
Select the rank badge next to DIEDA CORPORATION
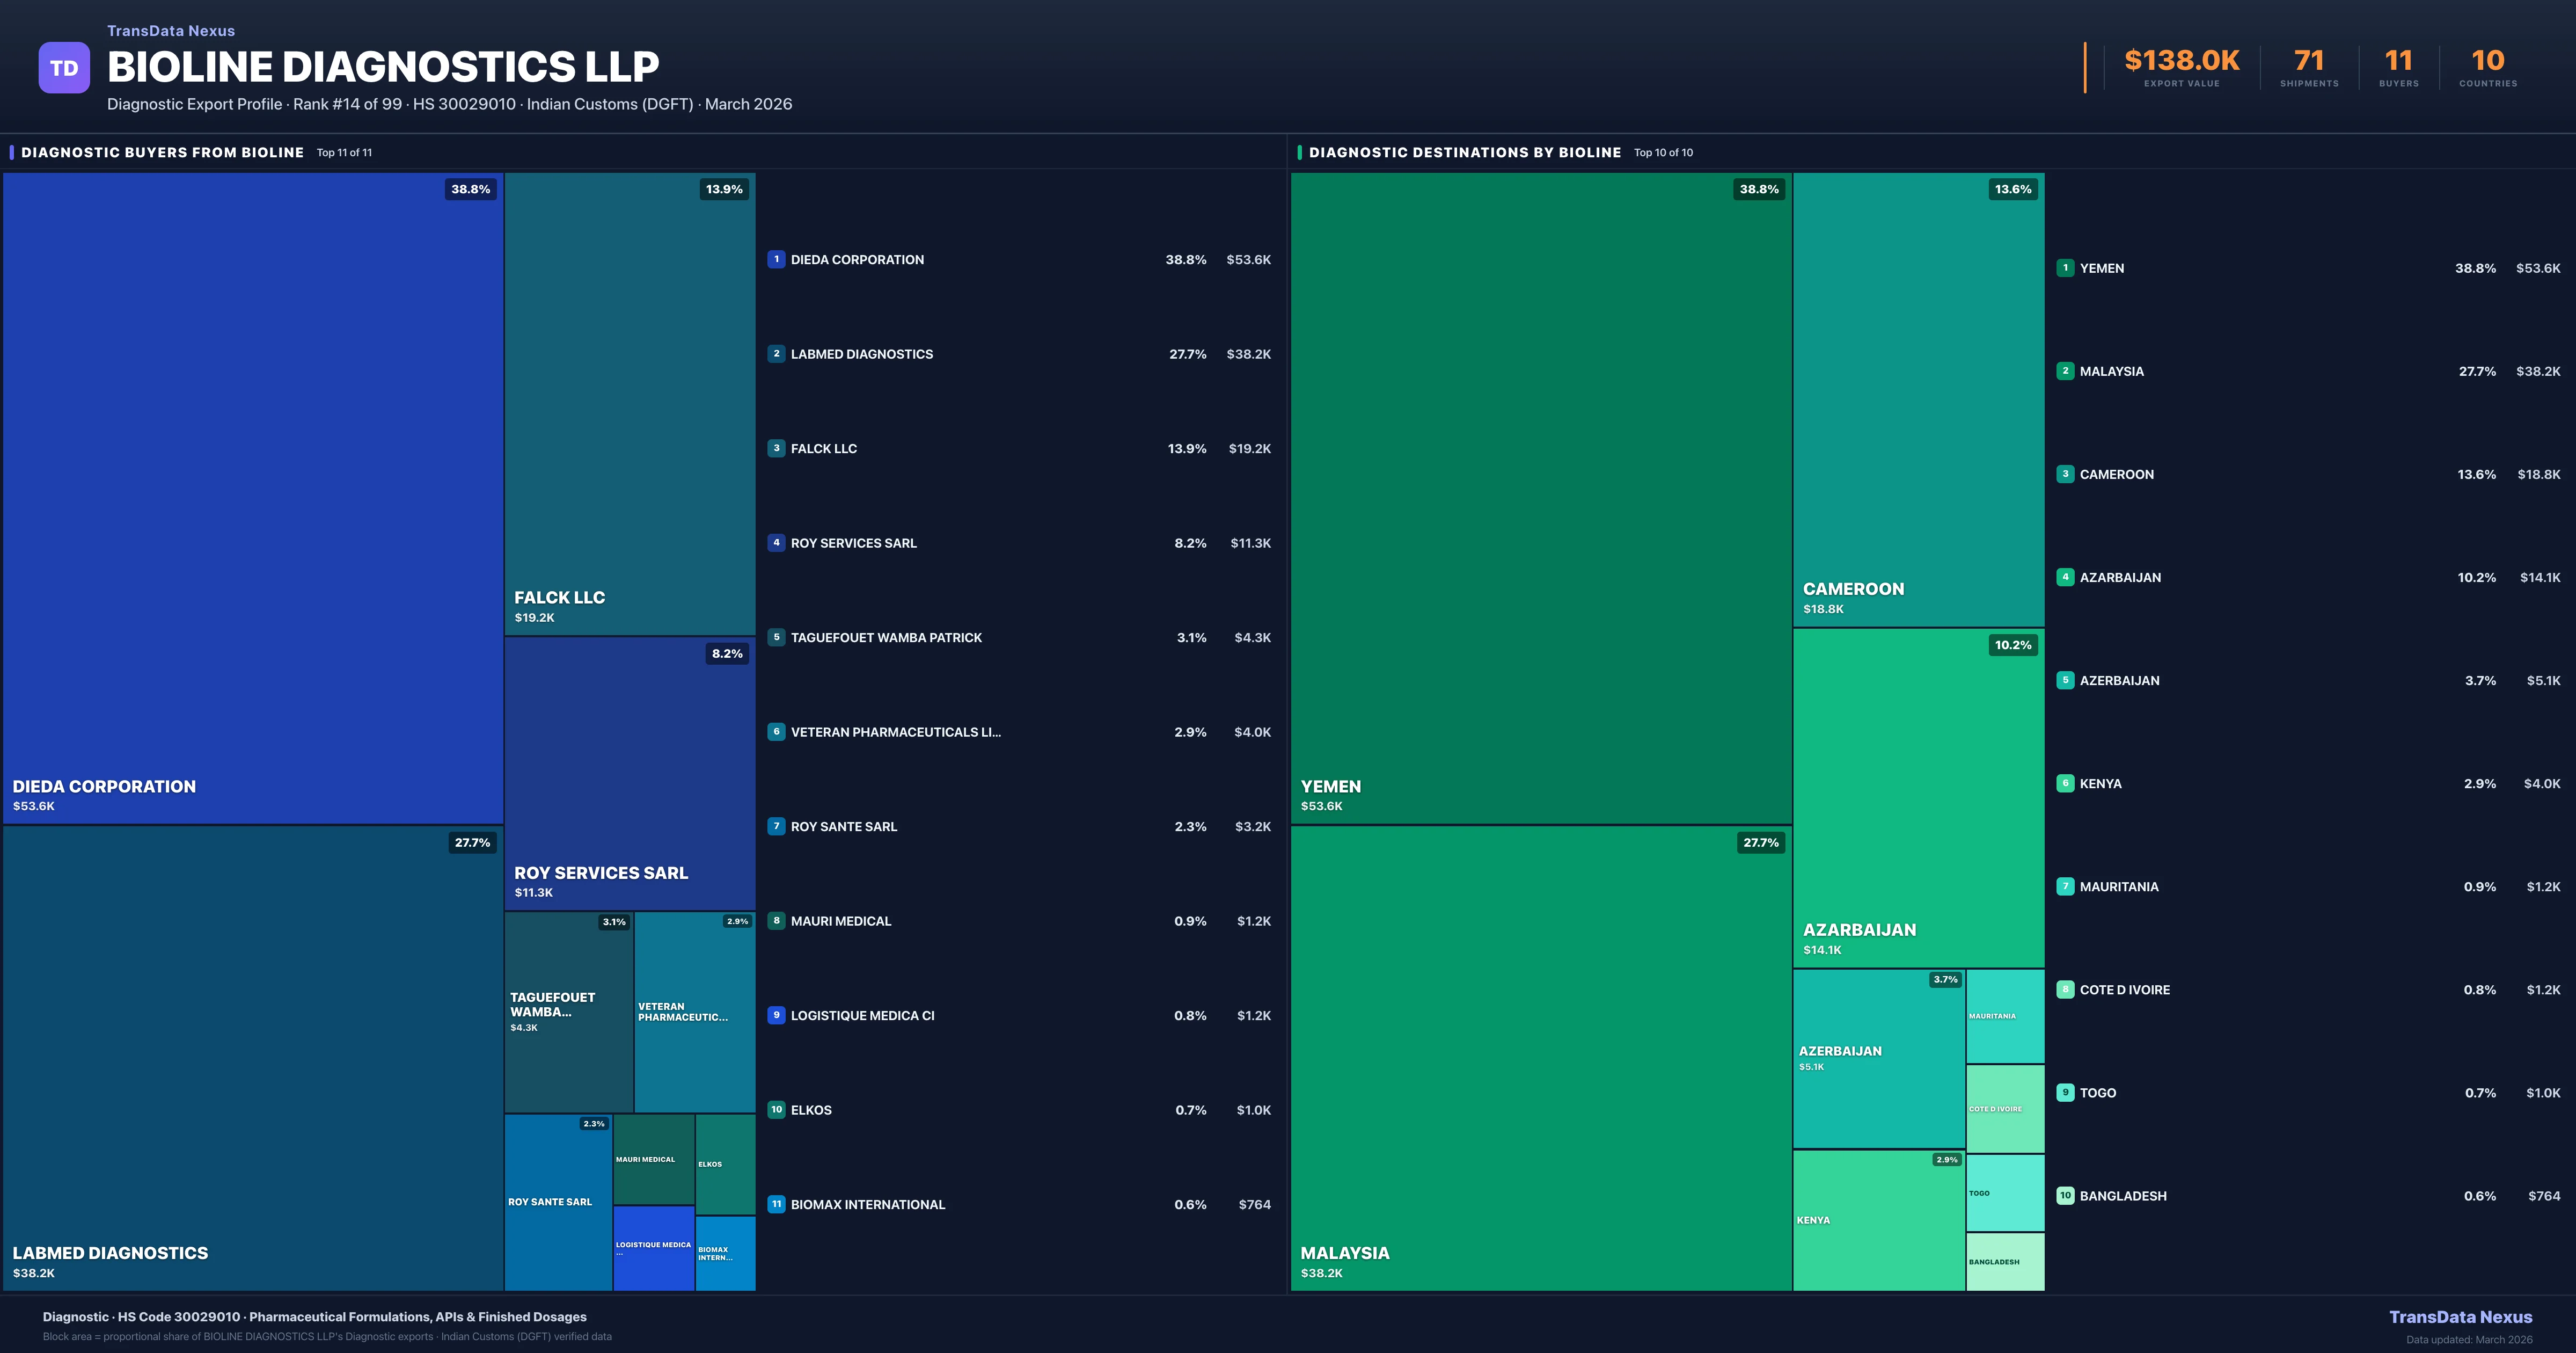tap(776, 259)
